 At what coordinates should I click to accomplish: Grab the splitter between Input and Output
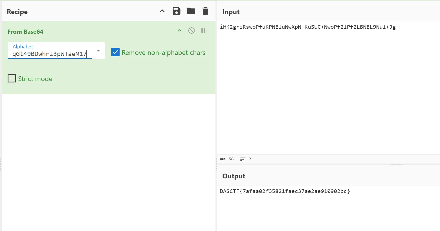pyautogui.click(x=397, y=164)
